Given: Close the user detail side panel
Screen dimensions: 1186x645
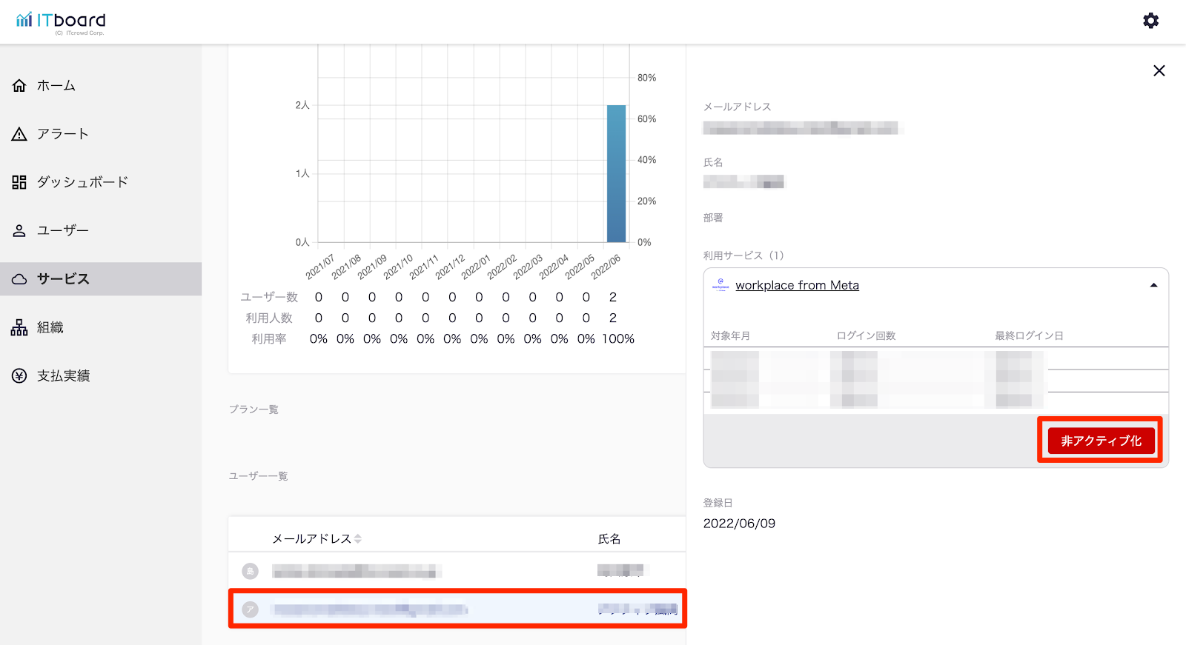Looking at the screenshot, I should [x=1159, y=70].
